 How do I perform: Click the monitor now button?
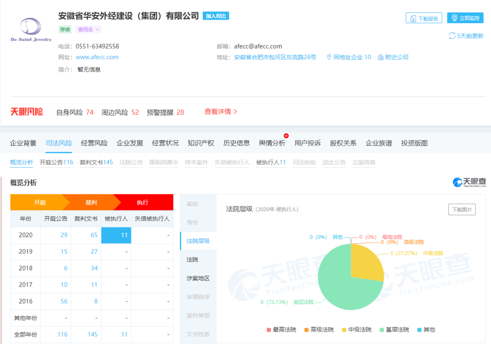coord(465,18)
